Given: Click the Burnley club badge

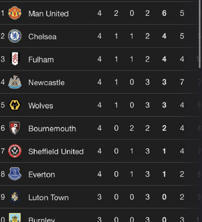Looking at the screenshot, I should pyautogui.click(x=15, y=217).
